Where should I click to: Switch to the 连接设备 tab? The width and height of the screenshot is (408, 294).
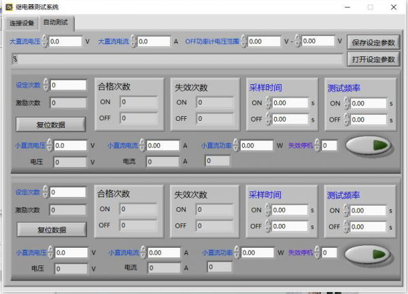tap(21, 23)
